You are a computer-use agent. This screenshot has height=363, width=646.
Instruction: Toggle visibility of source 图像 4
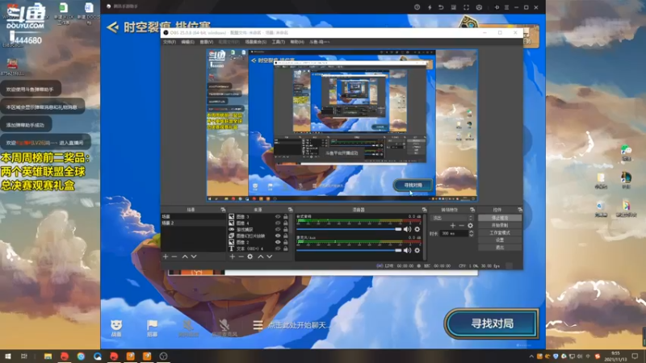point(278,223)
